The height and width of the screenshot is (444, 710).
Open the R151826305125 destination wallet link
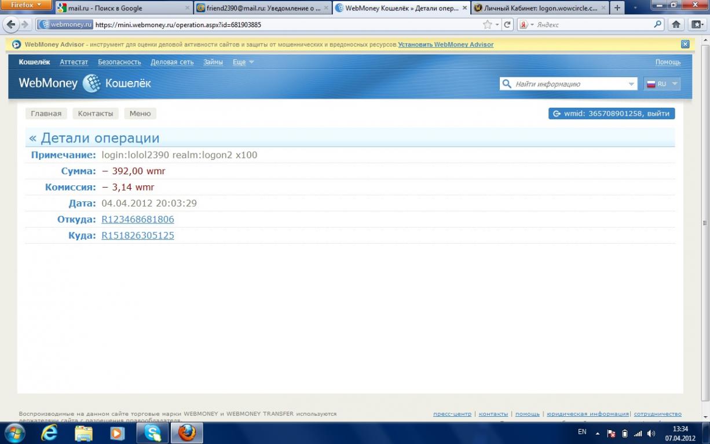tap(138, 236)
